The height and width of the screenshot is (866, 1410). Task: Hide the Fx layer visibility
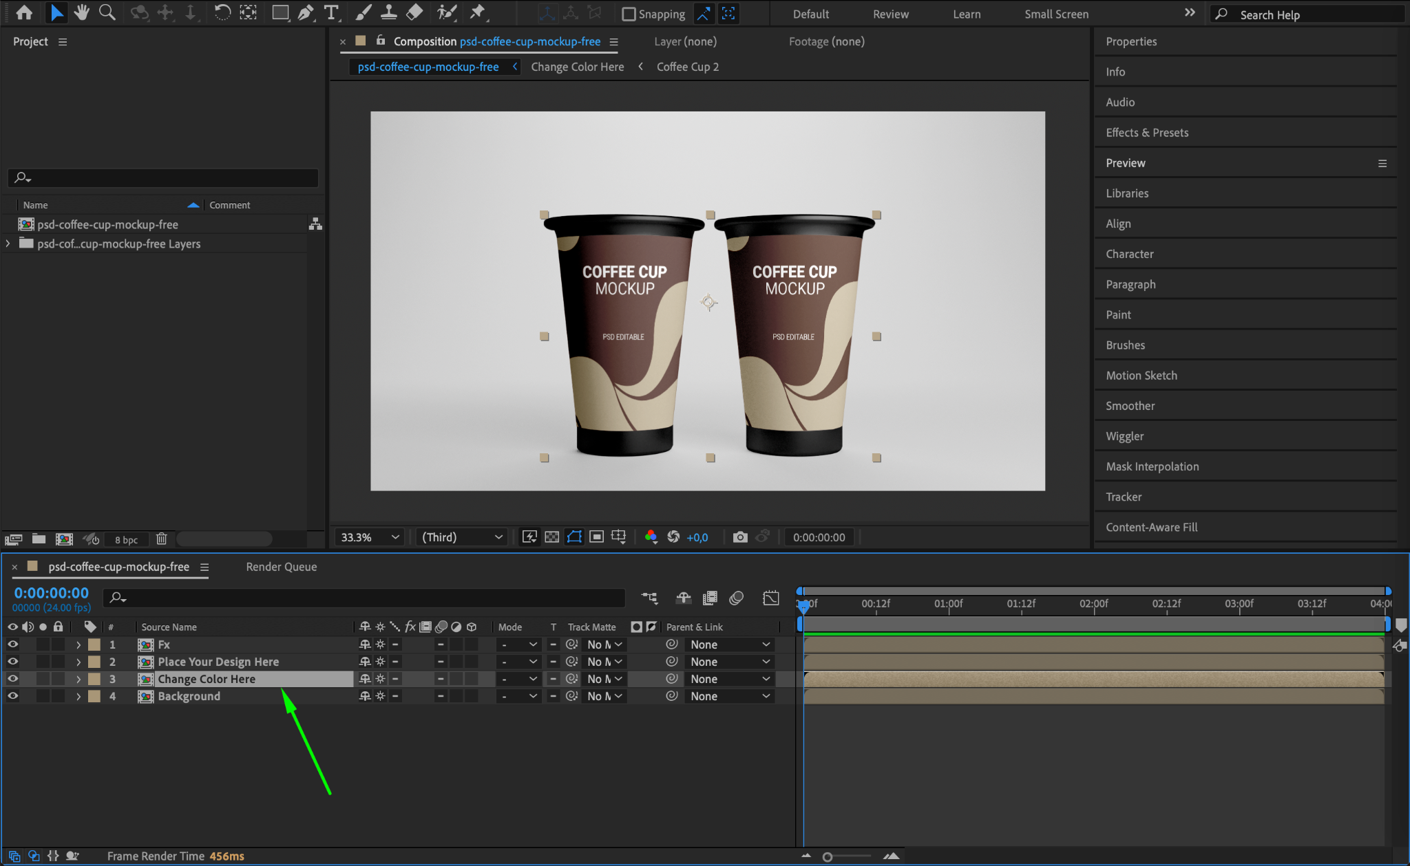point(12,645)
